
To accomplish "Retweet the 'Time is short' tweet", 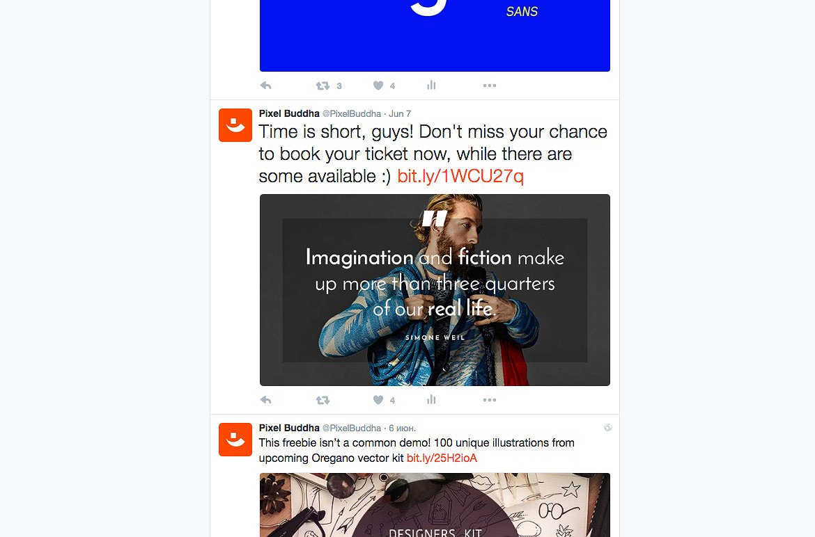I will click(x=323, y=400).
